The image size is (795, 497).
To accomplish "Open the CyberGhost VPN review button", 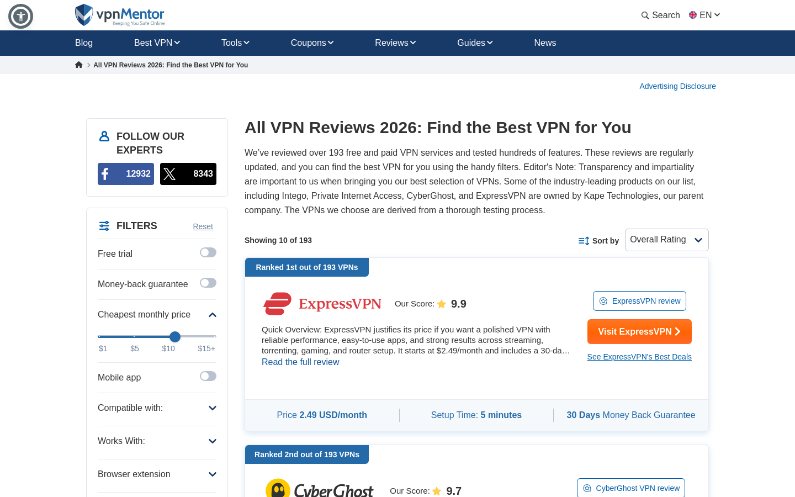I will click(x=631, y=488).
